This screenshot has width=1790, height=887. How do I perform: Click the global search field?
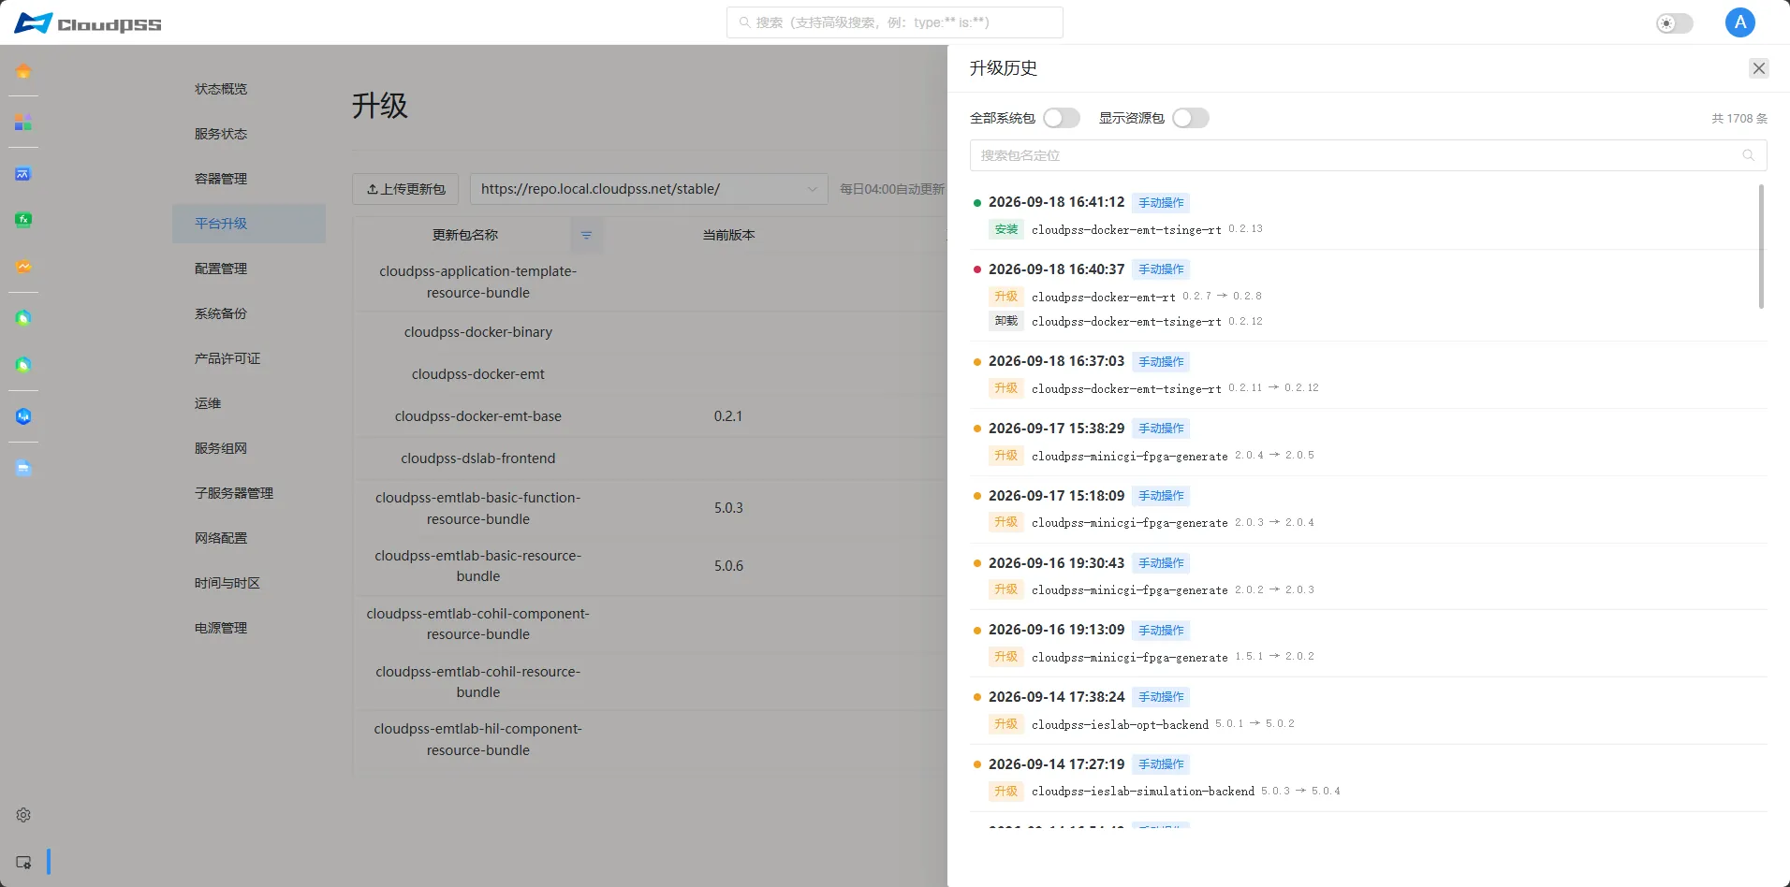click(894, 22)
